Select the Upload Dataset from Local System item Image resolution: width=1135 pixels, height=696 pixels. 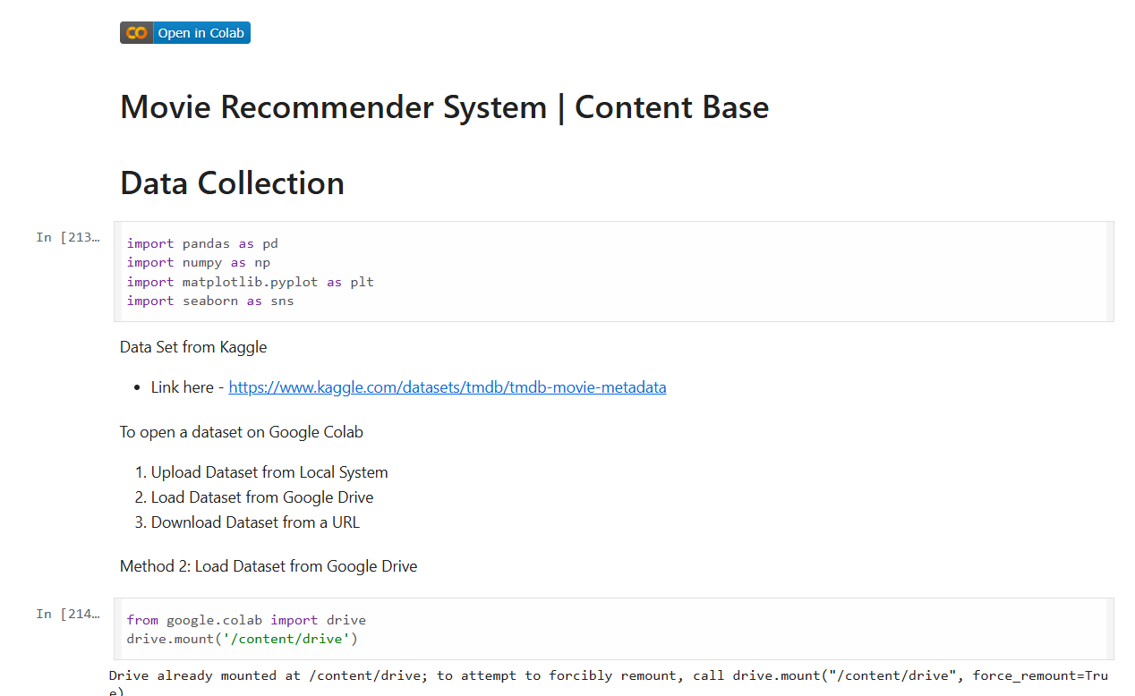[269, 472]
